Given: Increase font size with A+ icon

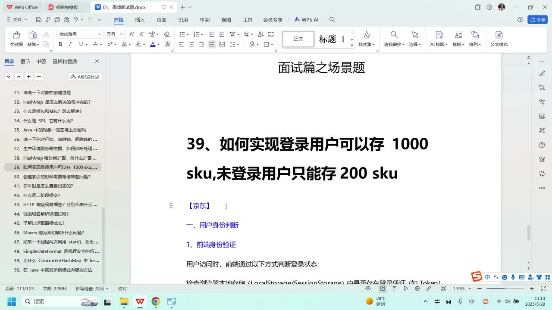Looking at the screenshot, I should click(x=132, y=34).
